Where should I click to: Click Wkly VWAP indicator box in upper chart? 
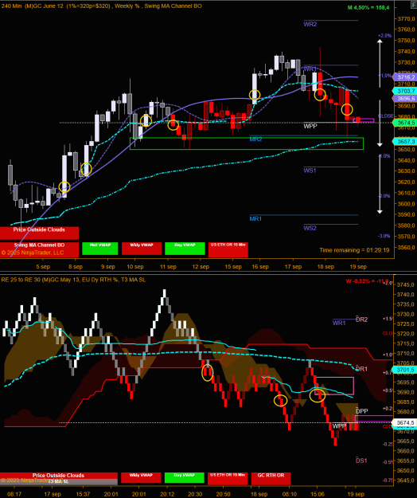[x=142, y=249]
